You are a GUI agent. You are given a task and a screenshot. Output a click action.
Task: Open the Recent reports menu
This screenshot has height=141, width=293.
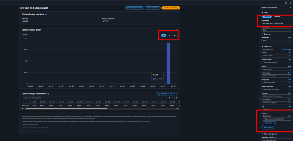point(153,8)
